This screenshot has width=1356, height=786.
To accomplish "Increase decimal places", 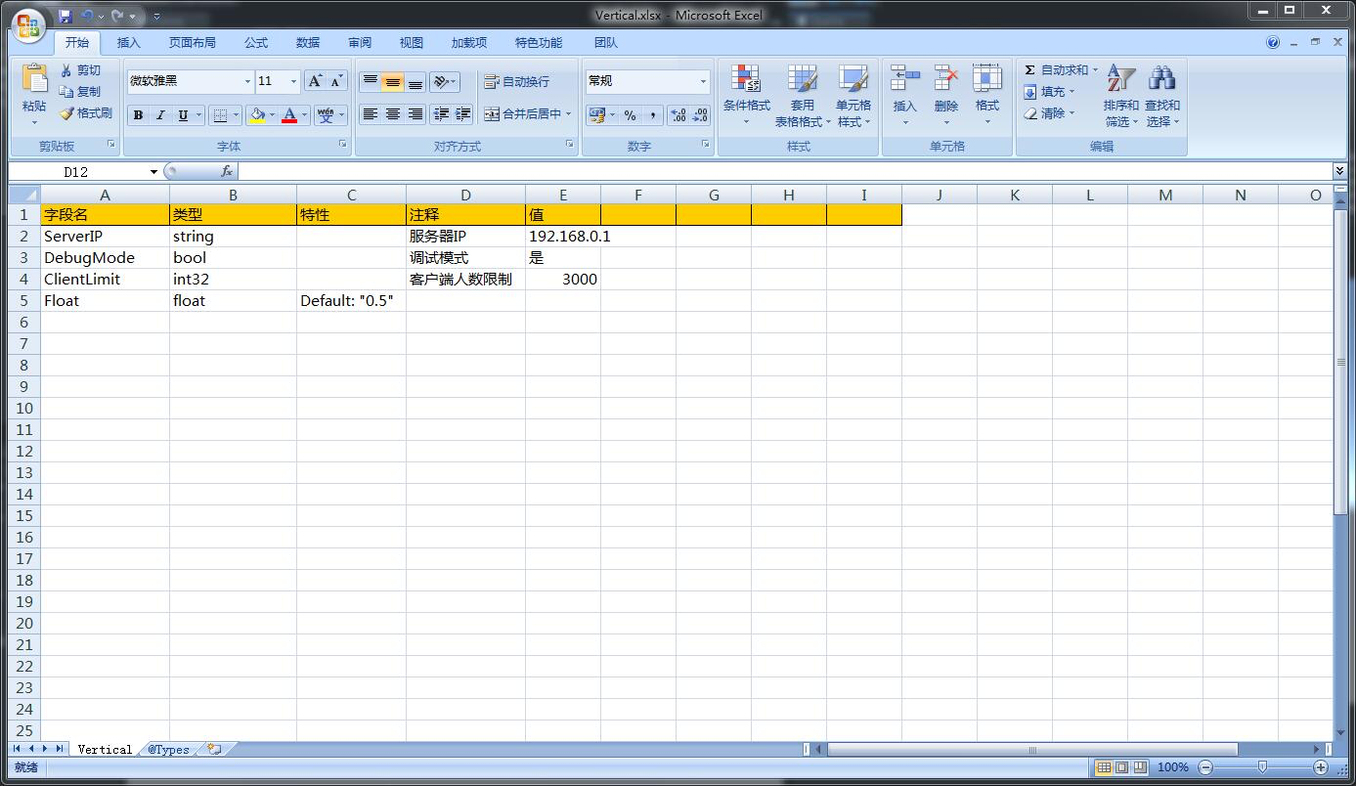I will (x=678, y=115).
